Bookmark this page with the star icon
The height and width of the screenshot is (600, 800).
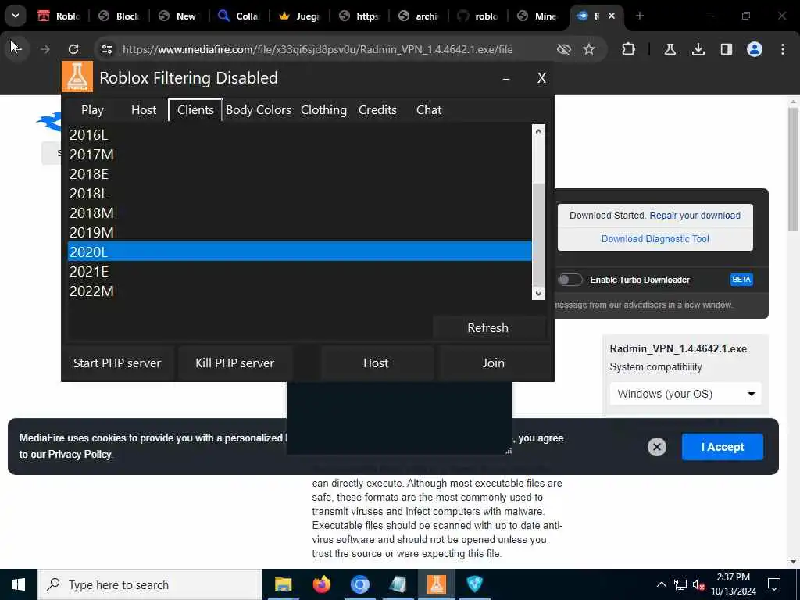[x=589, y=49]
